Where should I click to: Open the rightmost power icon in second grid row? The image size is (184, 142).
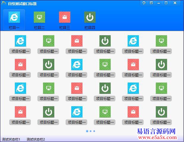(161, 64)
